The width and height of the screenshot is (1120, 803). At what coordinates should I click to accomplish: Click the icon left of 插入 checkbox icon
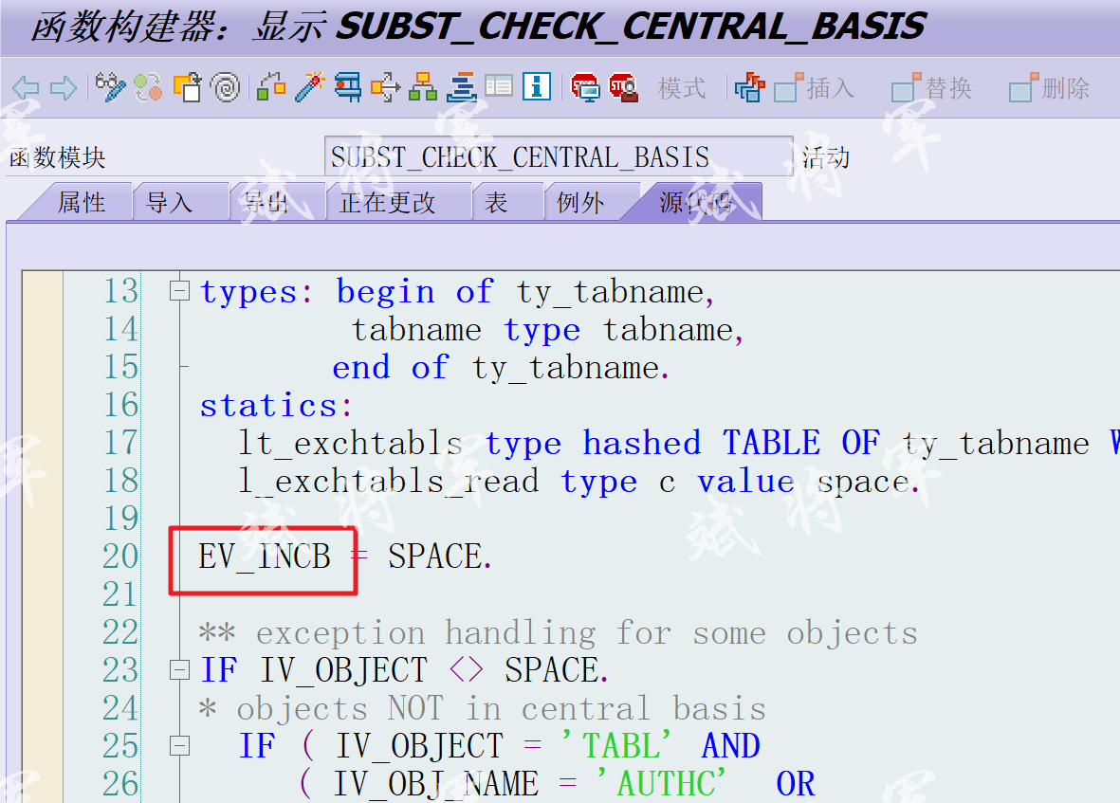click(750, 88)
